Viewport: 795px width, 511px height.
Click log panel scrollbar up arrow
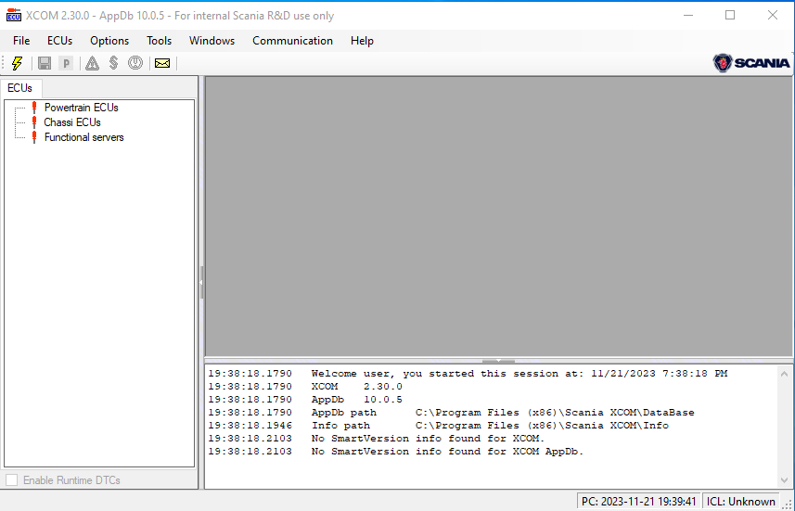point(785,374)
